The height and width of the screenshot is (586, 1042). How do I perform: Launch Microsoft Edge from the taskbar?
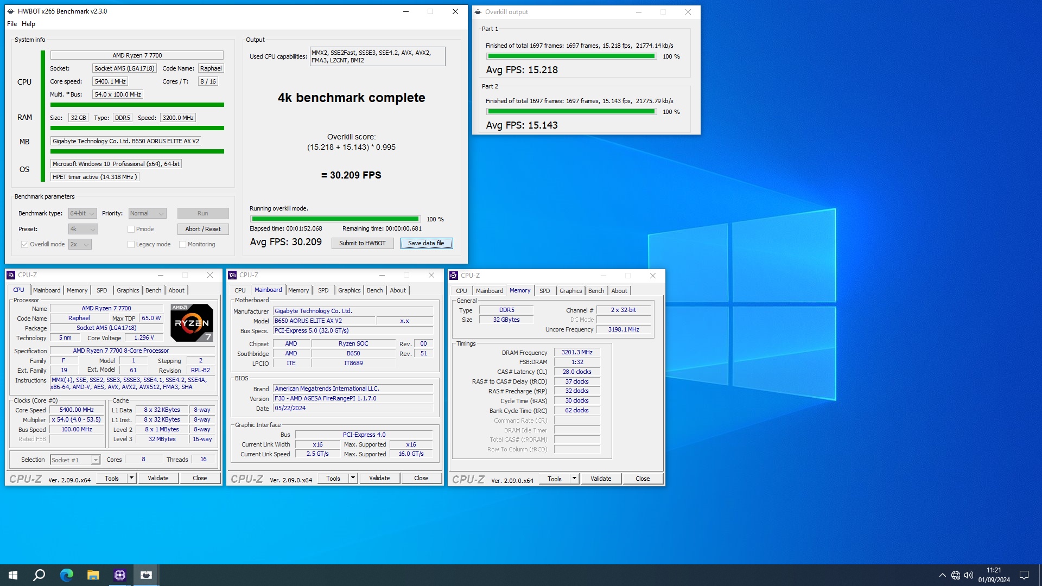click(x=66, y=575)
